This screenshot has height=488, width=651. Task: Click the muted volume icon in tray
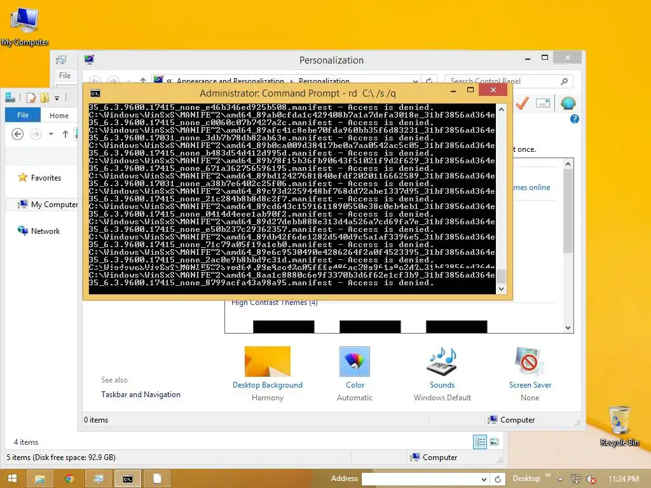pyautogui.click(x=591, y=479)
